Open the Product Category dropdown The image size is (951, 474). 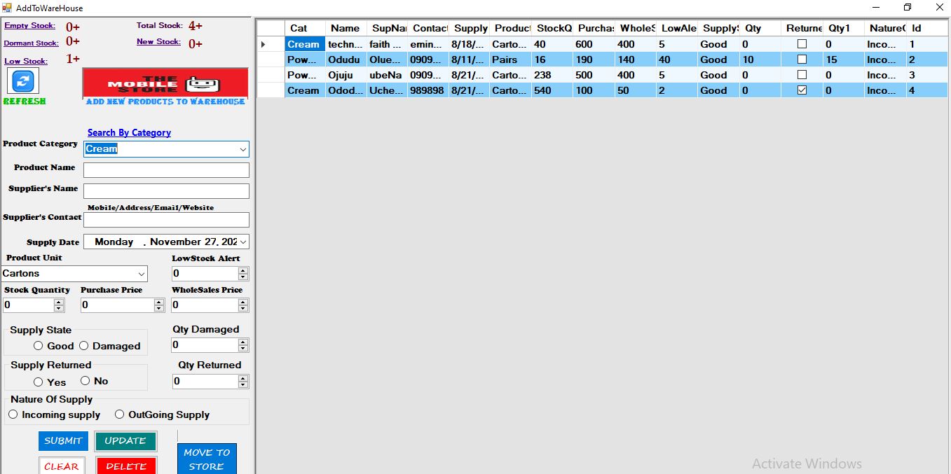coord(242,149)
